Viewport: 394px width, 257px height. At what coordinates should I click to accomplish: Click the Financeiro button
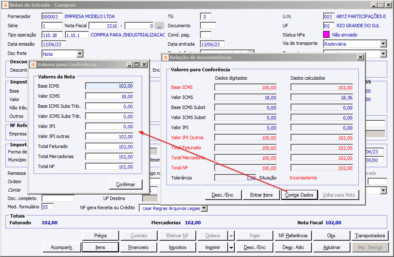pos(139,247)
